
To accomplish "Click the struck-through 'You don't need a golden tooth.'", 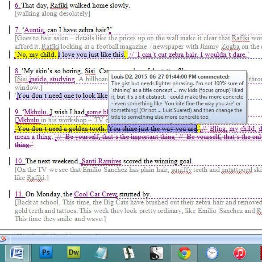I will point(61,129).
